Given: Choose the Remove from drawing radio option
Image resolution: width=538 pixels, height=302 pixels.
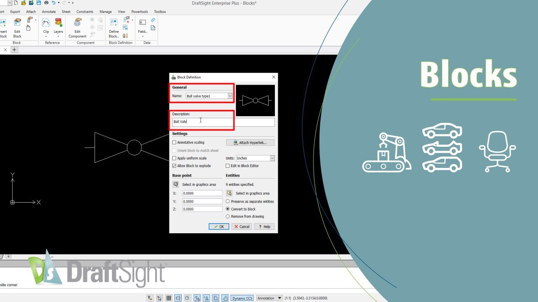Looking at the screenshot, I should click(228, 216).
